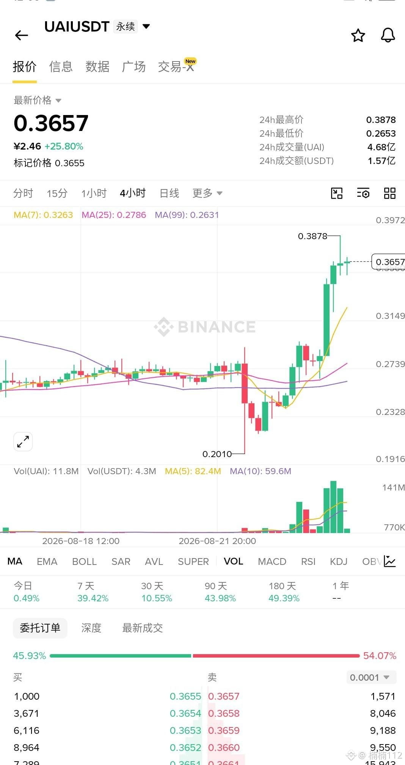The image size is (405, 765).
Task: Add UAIUSDT to favorites star
Action: [x=358, y=35]
